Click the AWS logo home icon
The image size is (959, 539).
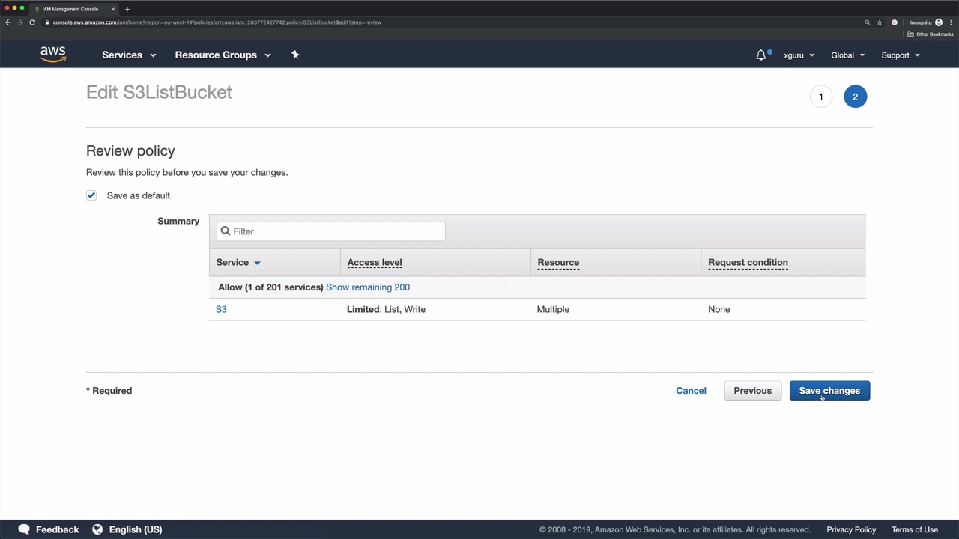53,55
